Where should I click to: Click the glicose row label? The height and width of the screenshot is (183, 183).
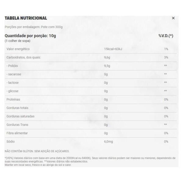pyautogui.click(x=13, y=91)
